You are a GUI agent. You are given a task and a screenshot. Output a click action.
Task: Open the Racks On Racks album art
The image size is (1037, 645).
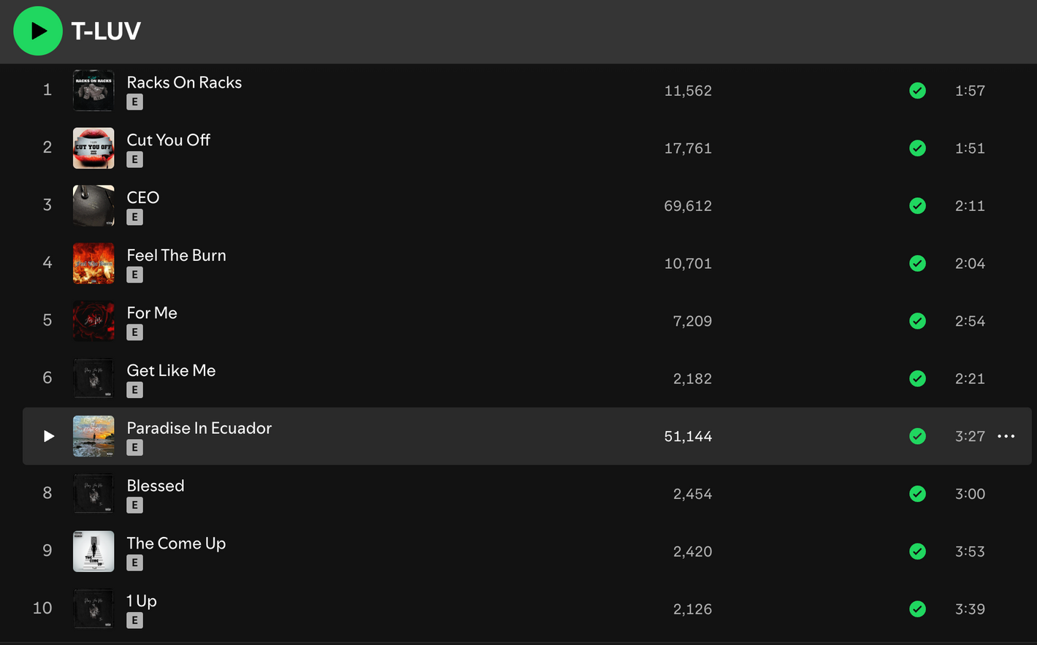tap(93, 91)
